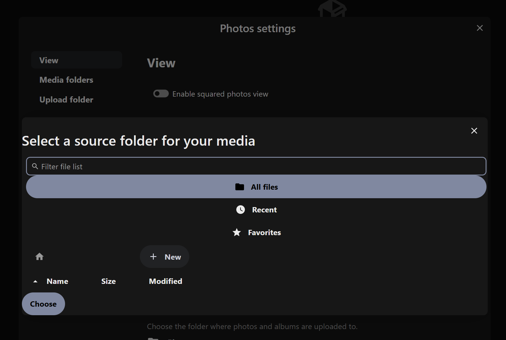
Task: Click the plus icon on New button
Action: tap(153, 257)
